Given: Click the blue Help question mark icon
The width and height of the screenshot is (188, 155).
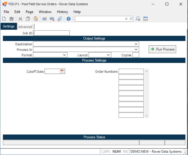Looking at the screenshot, I should coord(69,19).
